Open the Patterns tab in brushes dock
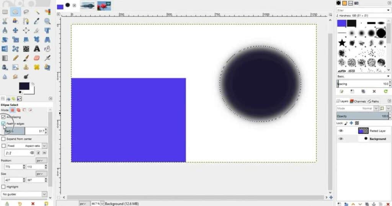The height and width of the screenshot is (206, 392). (x=345, y=3)
